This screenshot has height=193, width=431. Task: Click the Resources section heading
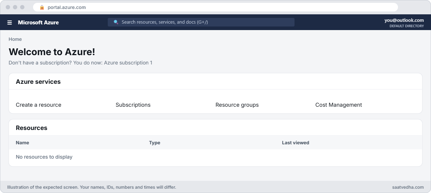point(32,128)
